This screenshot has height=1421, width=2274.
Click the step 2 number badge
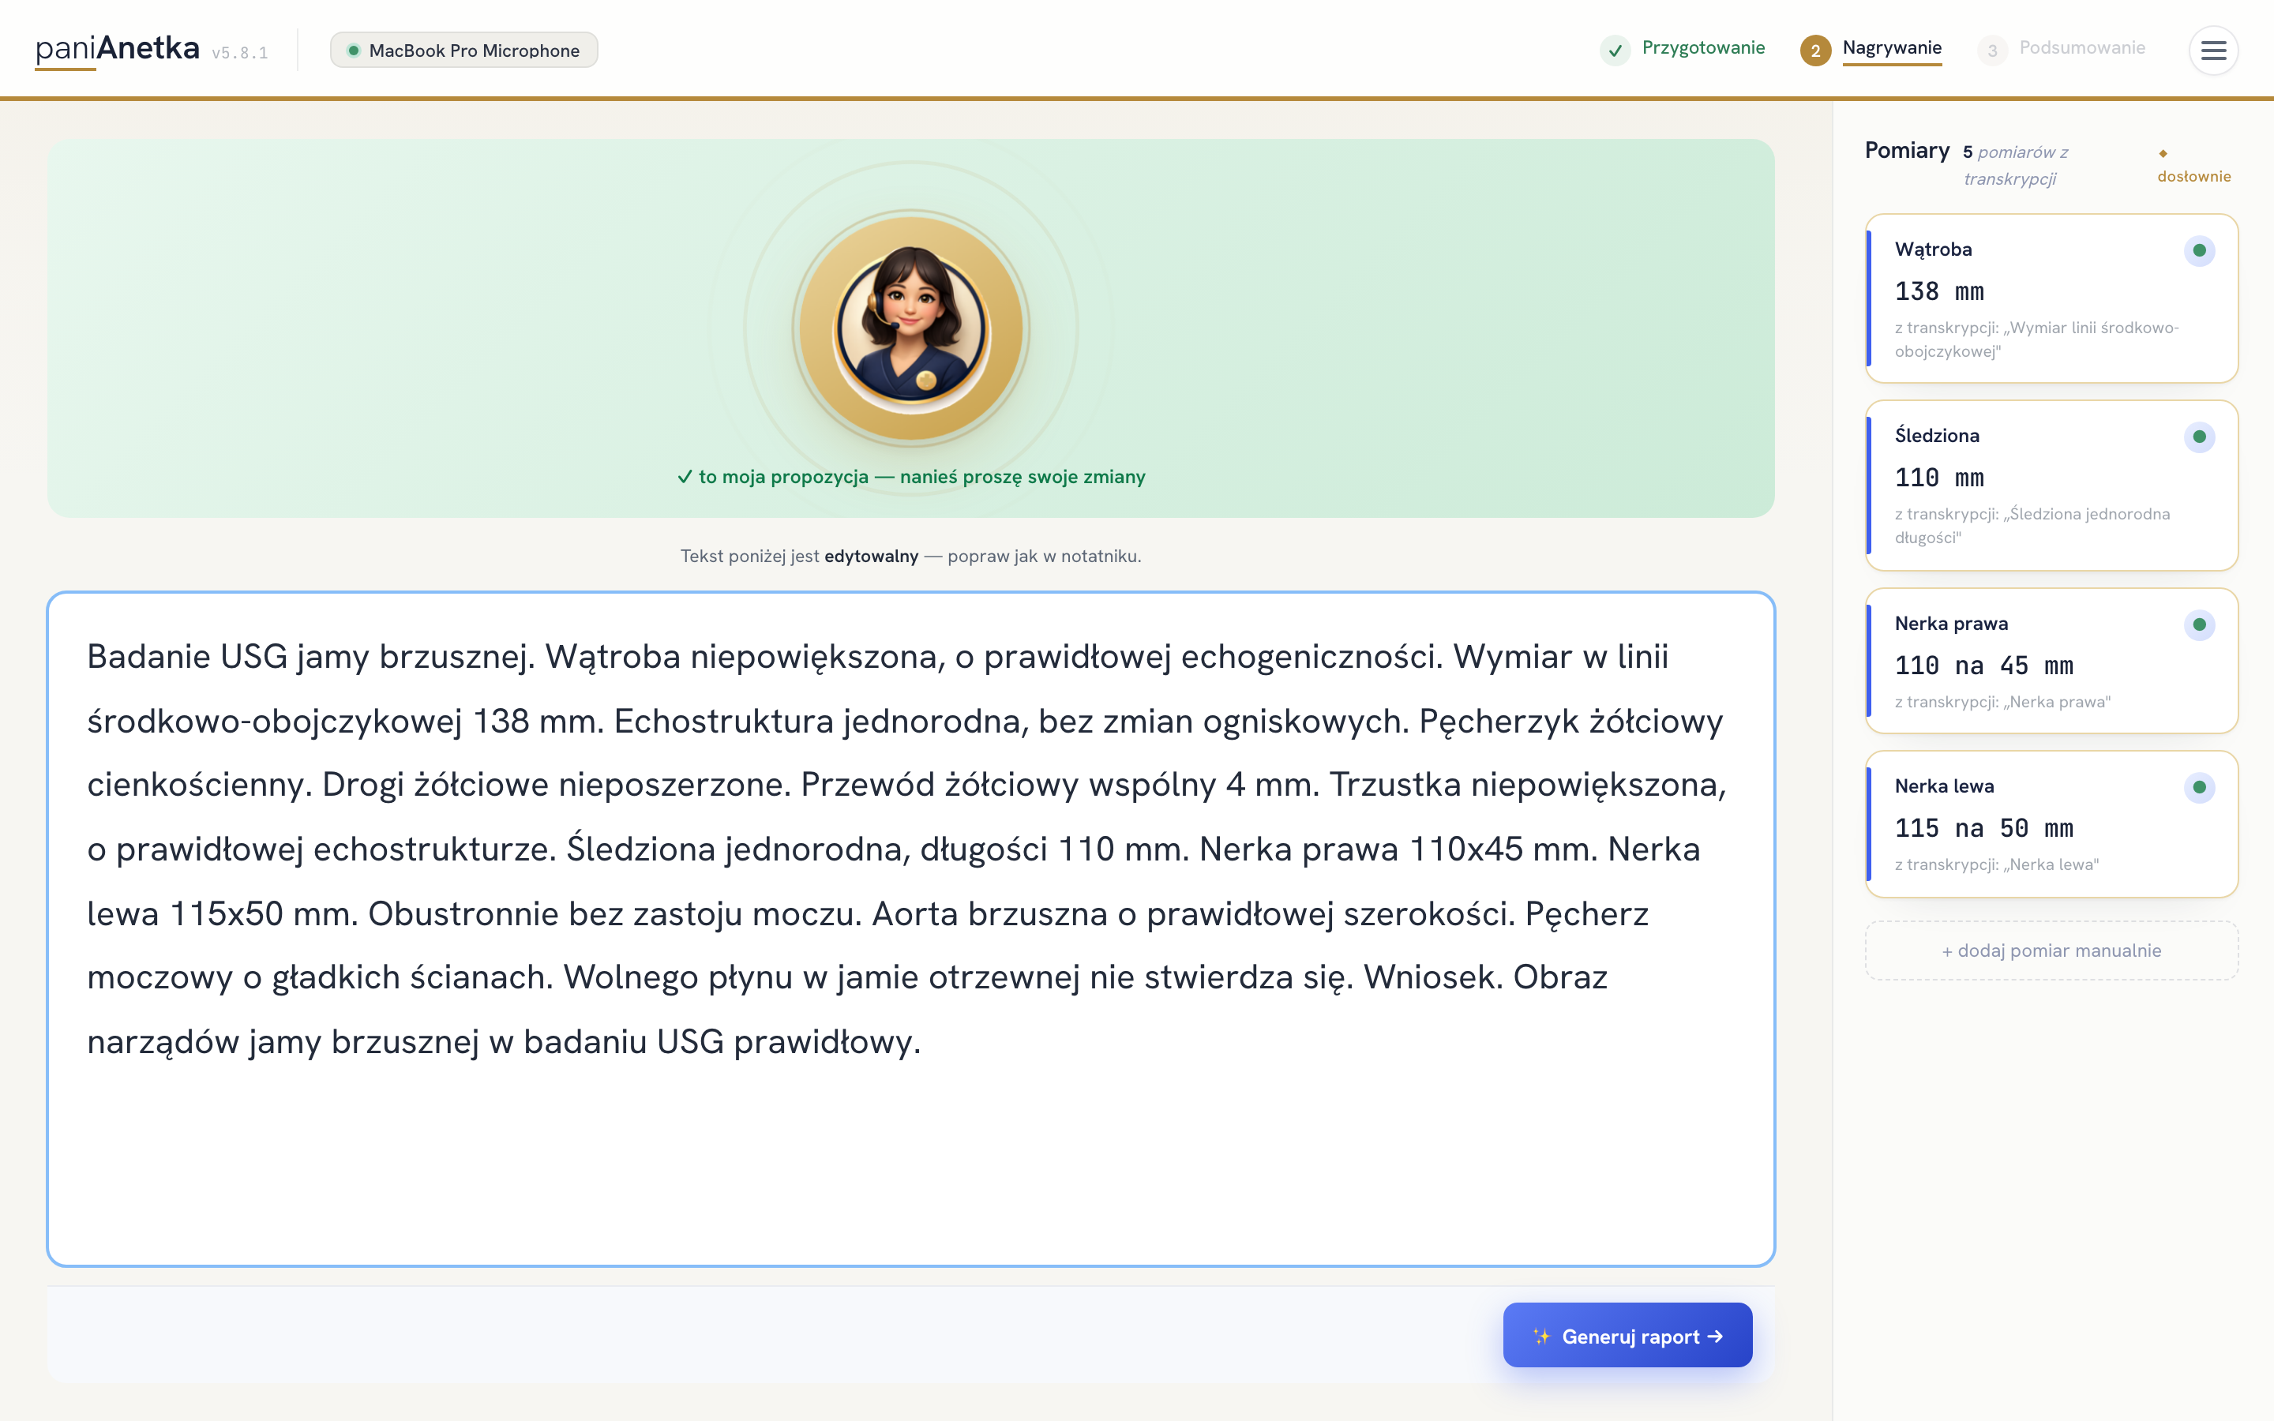[x=1815, y=51]
